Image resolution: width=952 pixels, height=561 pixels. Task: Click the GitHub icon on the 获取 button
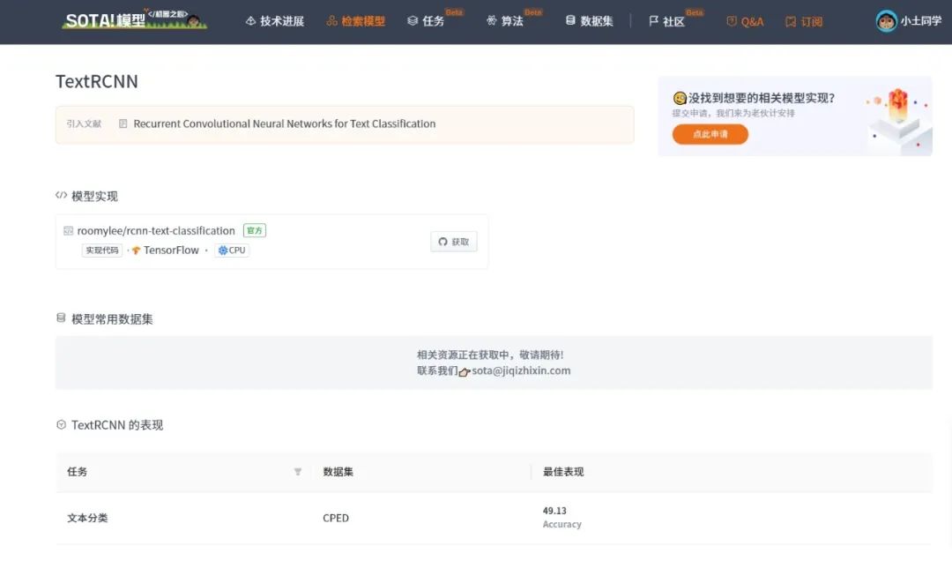pyautogui.click(x=441, y=242)
